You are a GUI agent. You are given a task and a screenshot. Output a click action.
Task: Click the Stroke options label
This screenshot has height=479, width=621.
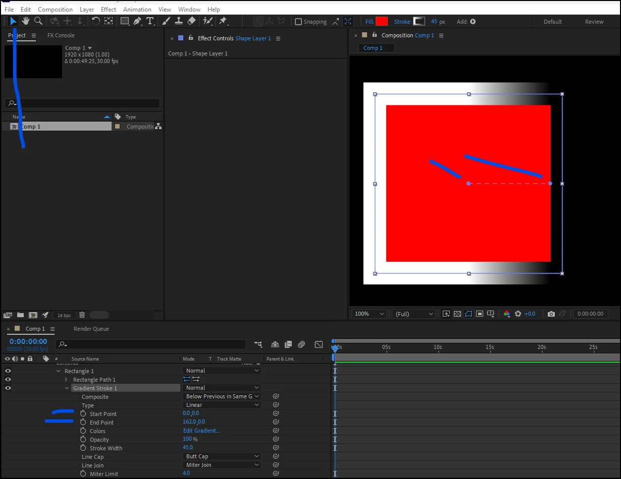(x=402, y=22)
